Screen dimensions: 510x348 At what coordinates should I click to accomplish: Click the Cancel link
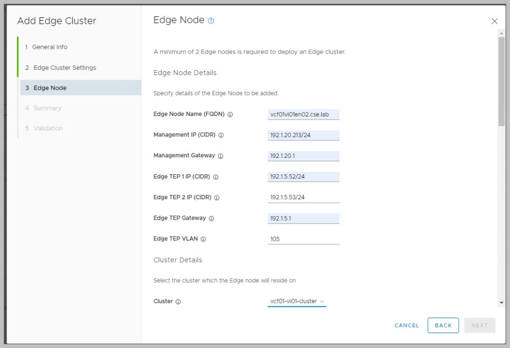[406, 326]
